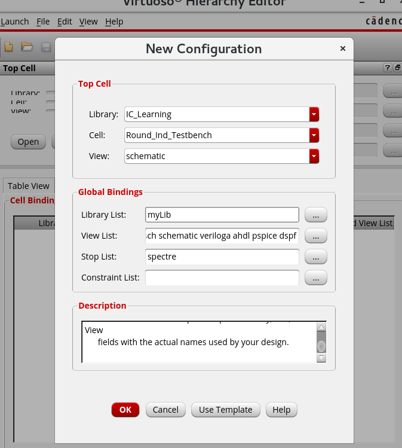Image resolution: width=402 pixels, height=448 pixels.
Task: Click the Stop List input field
Action: [x=222, y=257]
